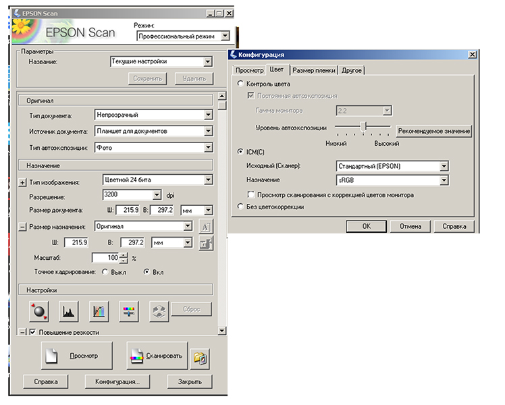Image resolution: width=505 pixels, height=405 pixels.
Task: Set Точное кадрирование to Вкл
Action: coord(147,272)
